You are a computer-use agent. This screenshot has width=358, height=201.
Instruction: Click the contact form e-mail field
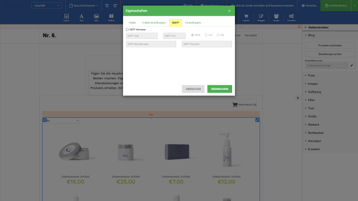(x=327, y=65)
